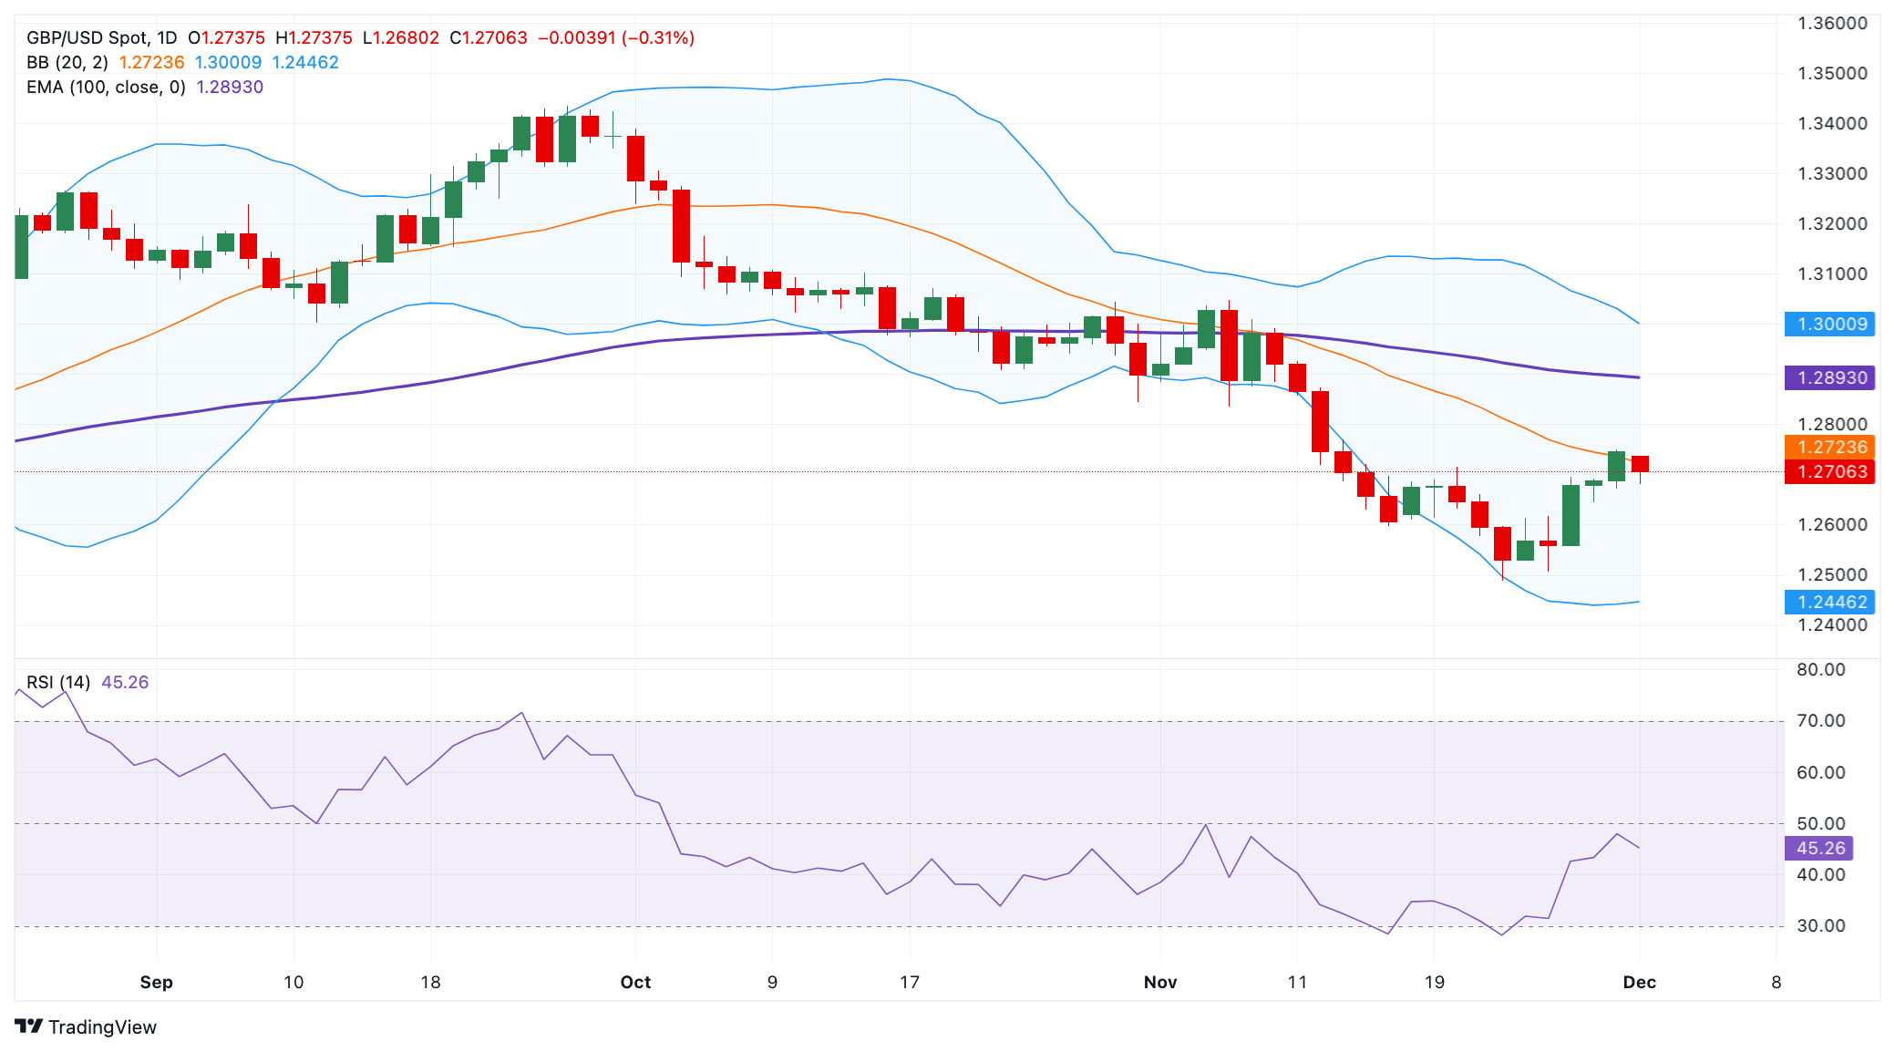
Task: Click the blue 1.24462 lower band tag
Action: tap(1829, 602)
